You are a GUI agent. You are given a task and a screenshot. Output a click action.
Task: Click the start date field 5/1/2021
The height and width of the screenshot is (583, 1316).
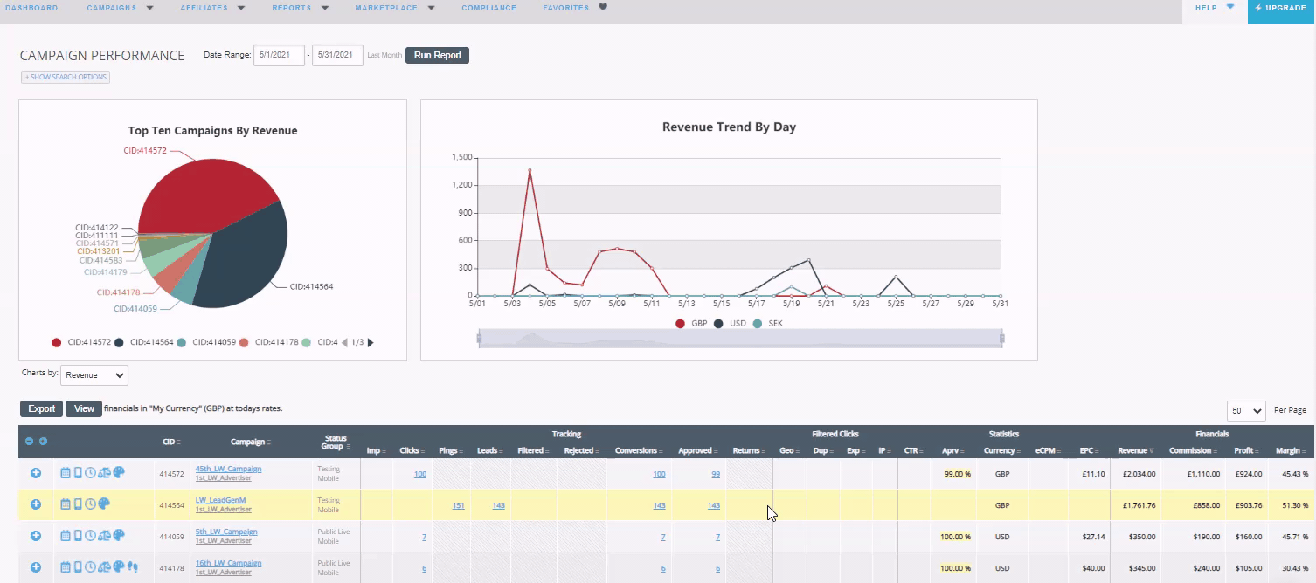coord(280,56)
